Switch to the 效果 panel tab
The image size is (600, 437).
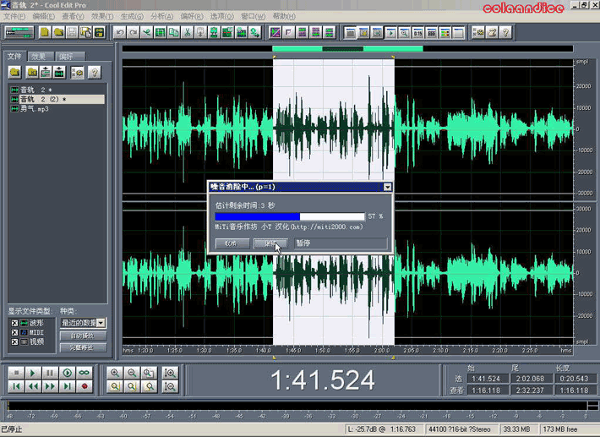click(x=39, y=57)
